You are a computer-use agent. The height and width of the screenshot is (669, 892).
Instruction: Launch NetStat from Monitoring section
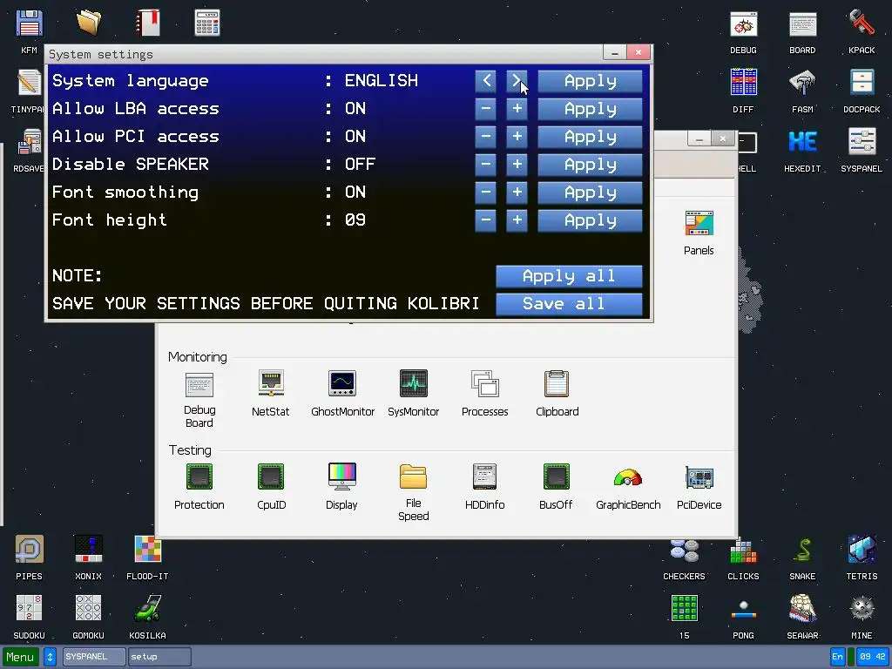[271, 383]
